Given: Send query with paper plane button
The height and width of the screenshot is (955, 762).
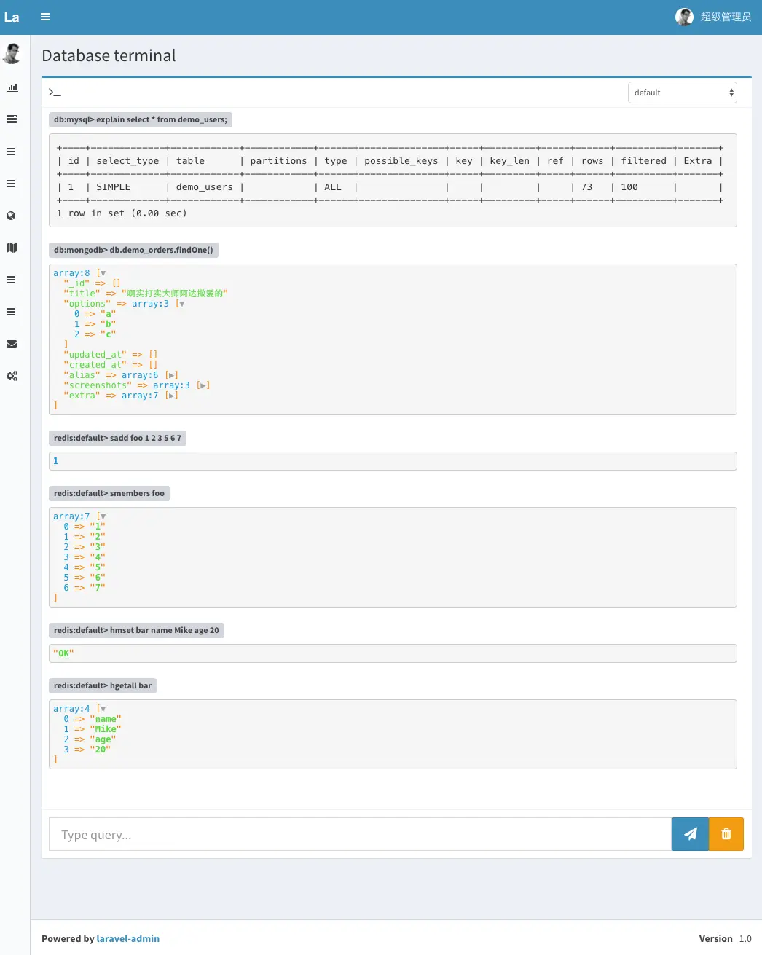Looking at the screenshot, I should click(690, 834).
